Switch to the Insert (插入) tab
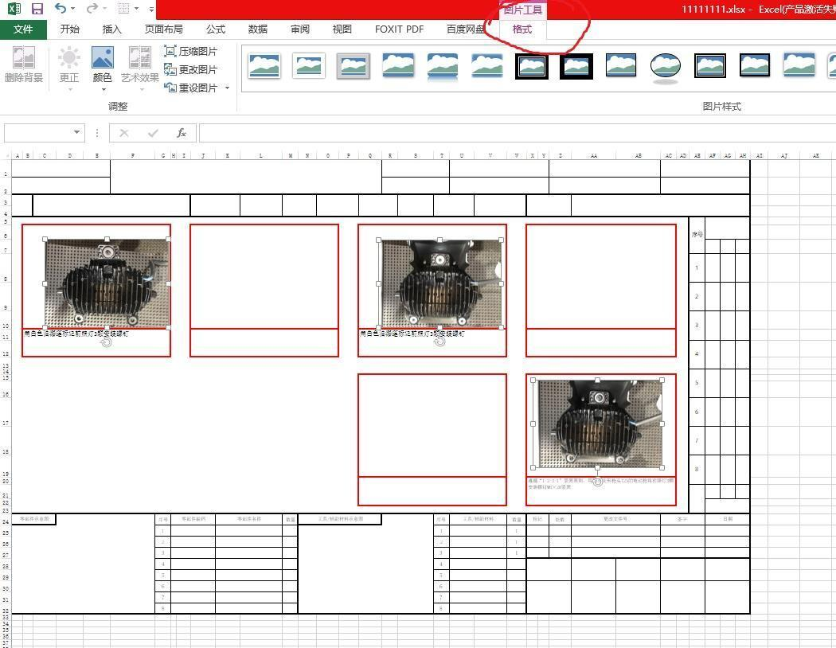836x648 pixels. pos(112,29)
